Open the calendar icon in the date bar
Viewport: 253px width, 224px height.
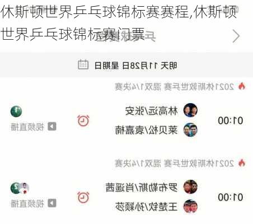(x=83, y=65)
